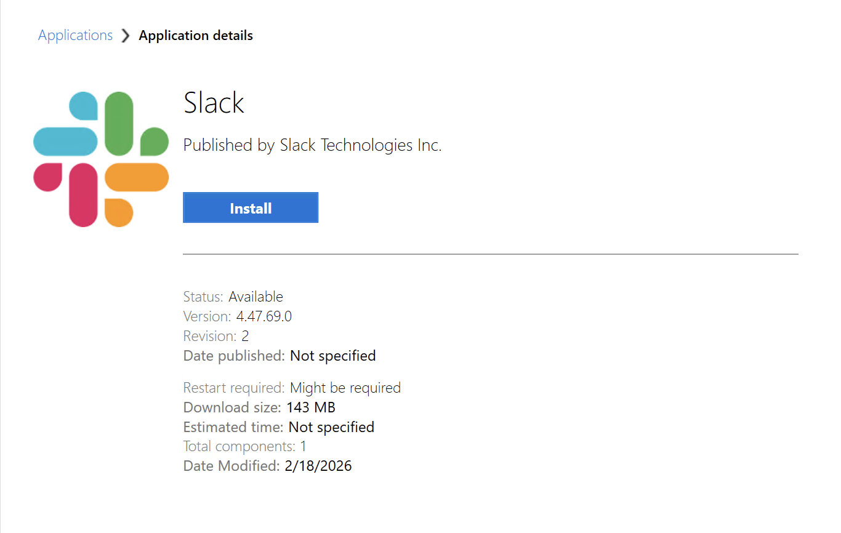The height and width of the screenshot is (533, 841).
Task: Click the Available status value
Action: (x=256, y=297)
